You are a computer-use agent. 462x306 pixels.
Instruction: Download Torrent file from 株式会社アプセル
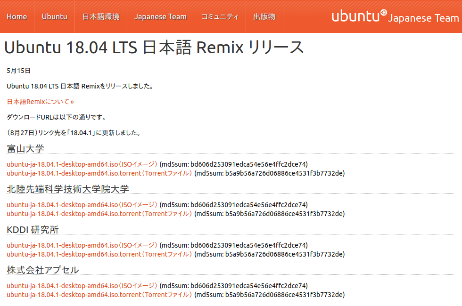tap(99, 295)
